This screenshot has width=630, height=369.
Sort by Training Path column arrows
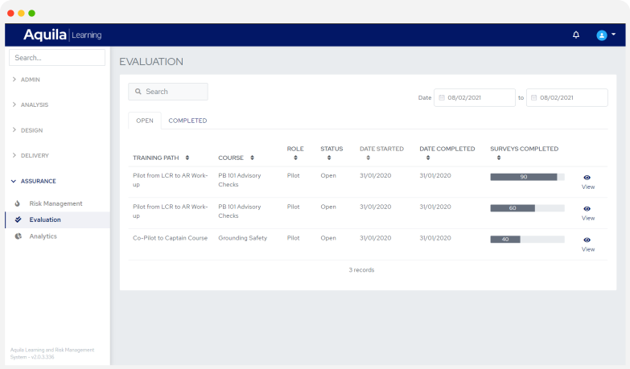(187, 158)
